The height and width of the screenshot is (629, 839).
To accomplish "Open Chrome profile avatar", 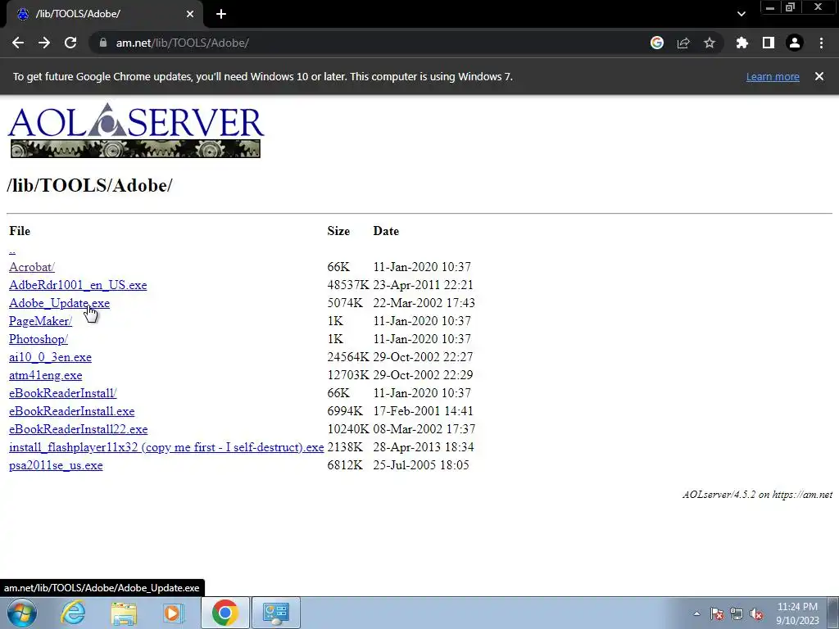I will (795, 43).
